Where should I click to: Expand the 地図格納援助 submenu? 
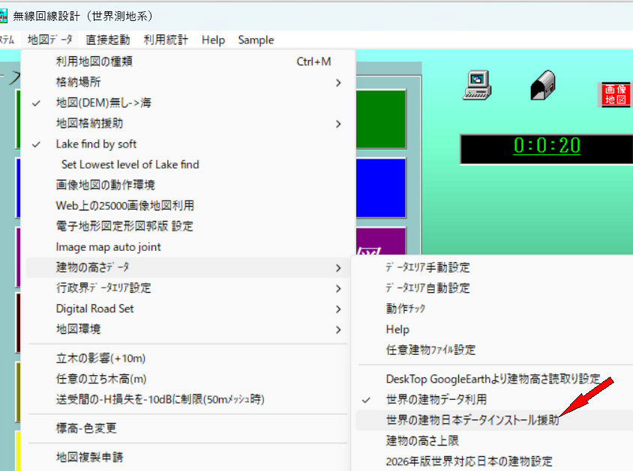click(89, 123)
